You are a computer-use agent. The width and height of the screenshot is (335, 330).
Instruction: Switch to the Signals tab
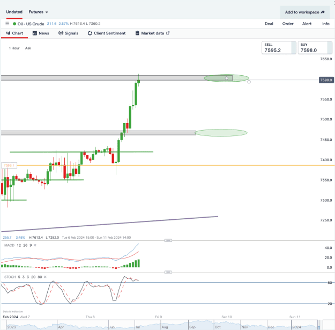click(x=69, y=33)
